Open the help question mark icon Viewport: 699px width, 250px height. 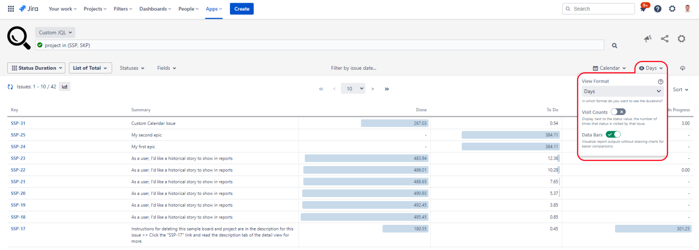657,9
